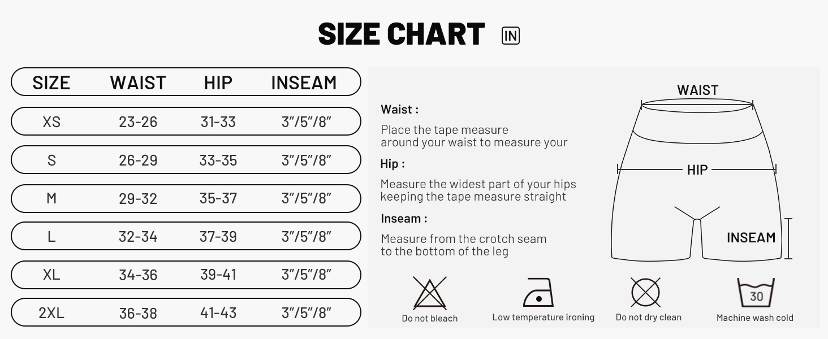The image size is (828, 339).
Task: Click the "Inseam :" instruction heading
Action: tap(404, 219)
